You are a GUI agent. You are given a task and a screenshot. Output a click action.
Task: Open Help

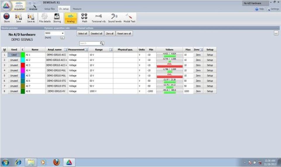coord(259,9)
